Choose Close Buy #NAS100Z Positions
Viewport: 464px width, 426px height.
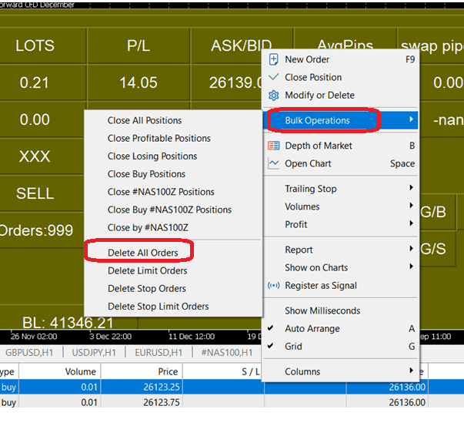click(173, 210)
